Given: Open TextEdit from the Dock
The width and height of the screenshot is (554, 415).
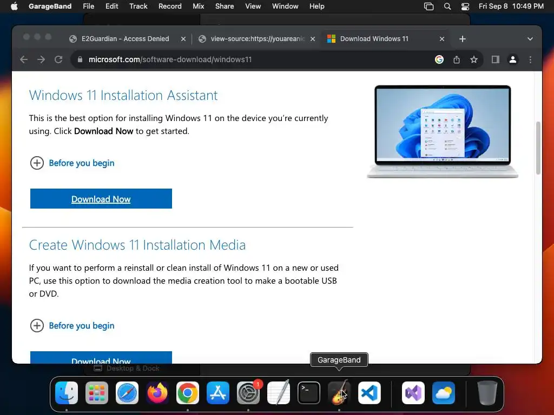Looking at the screenshot, I should (279, 392).
